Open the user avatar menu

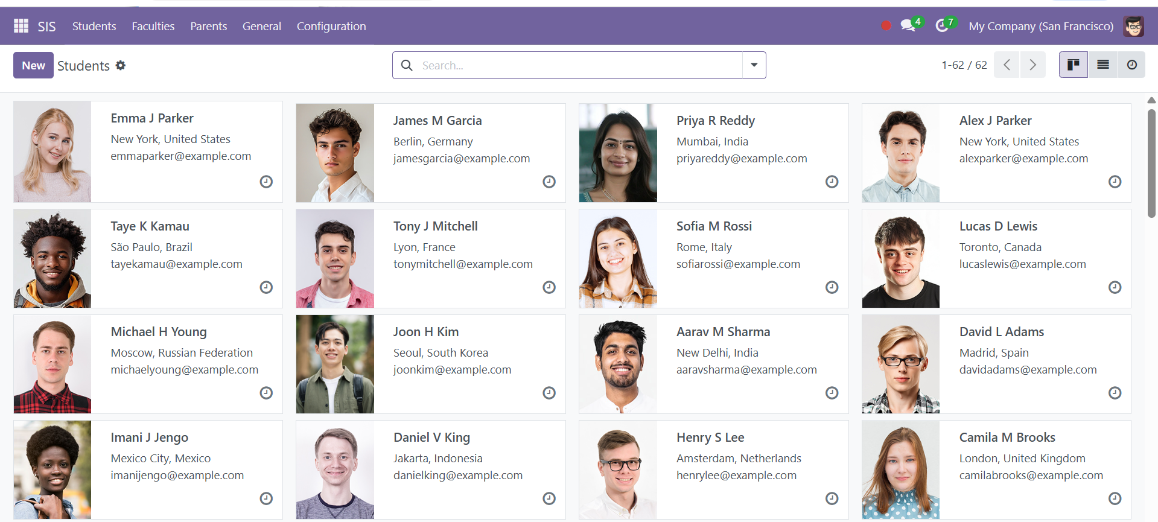[1133, 26]
